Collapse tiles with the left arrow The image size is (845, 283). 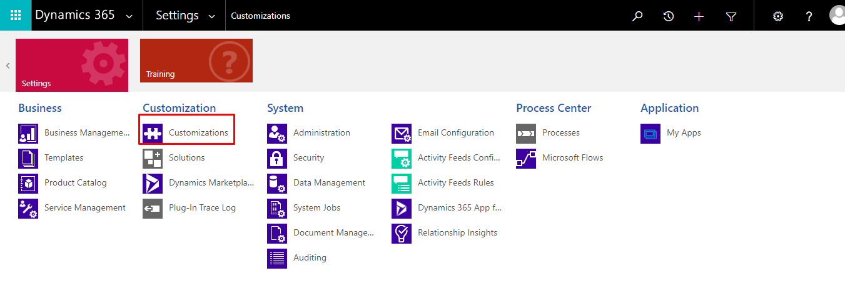coord(8,65)
